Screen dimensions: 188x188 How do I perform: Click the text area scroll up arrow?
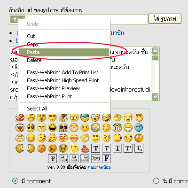click(156, 51)
